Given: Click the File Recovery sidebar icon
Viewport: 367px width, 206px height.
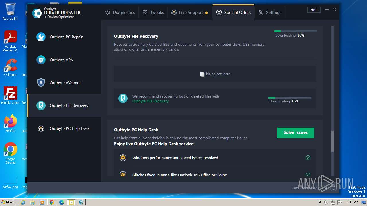Looking at the screenshot, I should (41, 106).
